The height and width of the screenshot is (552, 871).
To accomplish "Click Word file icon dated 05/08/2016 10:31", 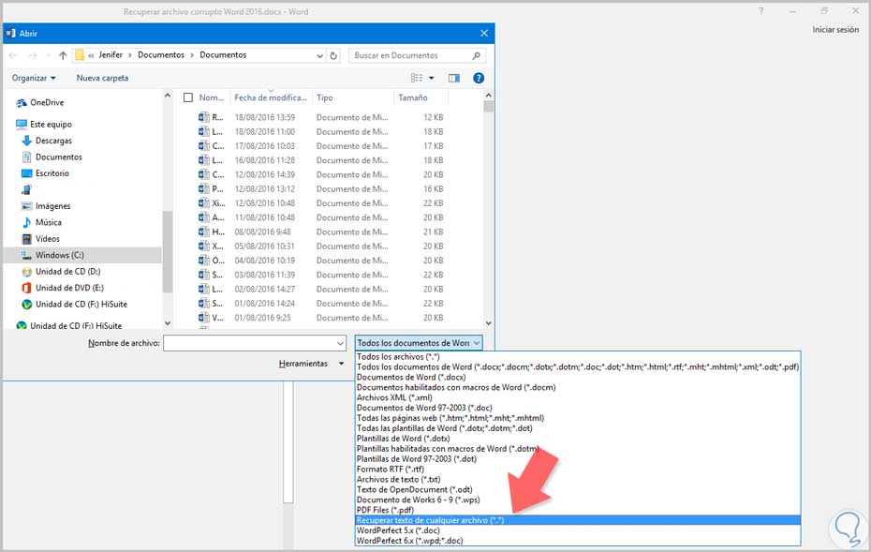I will 204,246.
